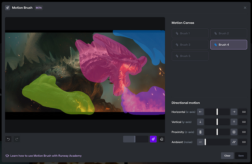
Task: Click the Redo arrow icon
Action: click(17, 139)
